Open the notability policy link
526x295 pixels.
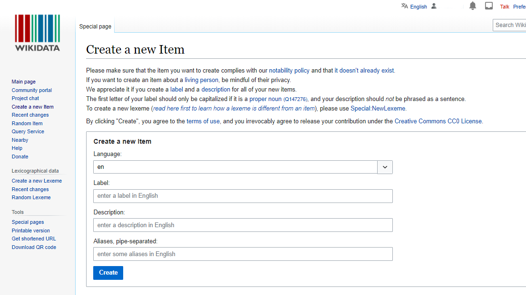[x=289, y=71]
